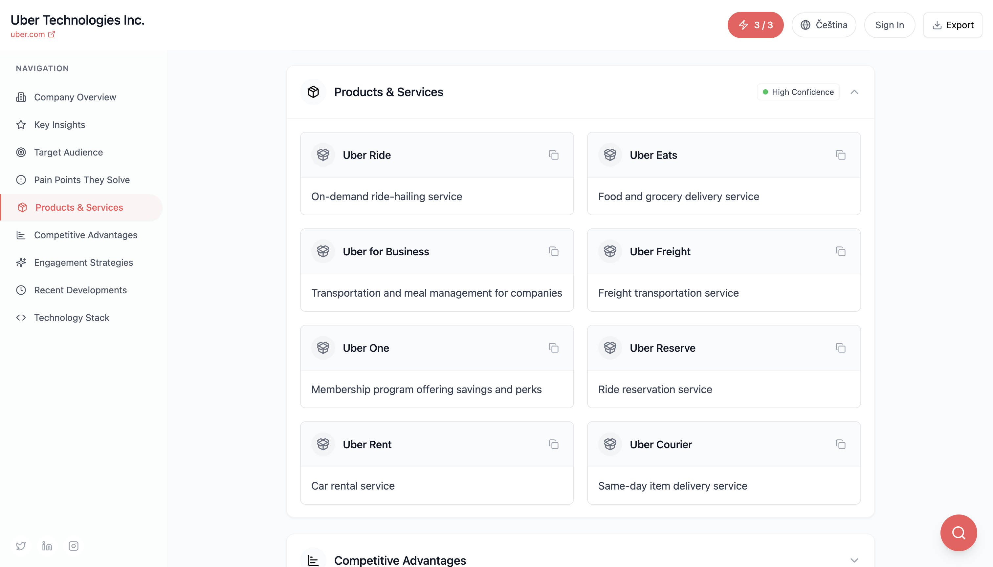Open the Čeština language selector
The height and width of the screenshot is (567, 993).
pyautogui.click(x=824, y=25)
